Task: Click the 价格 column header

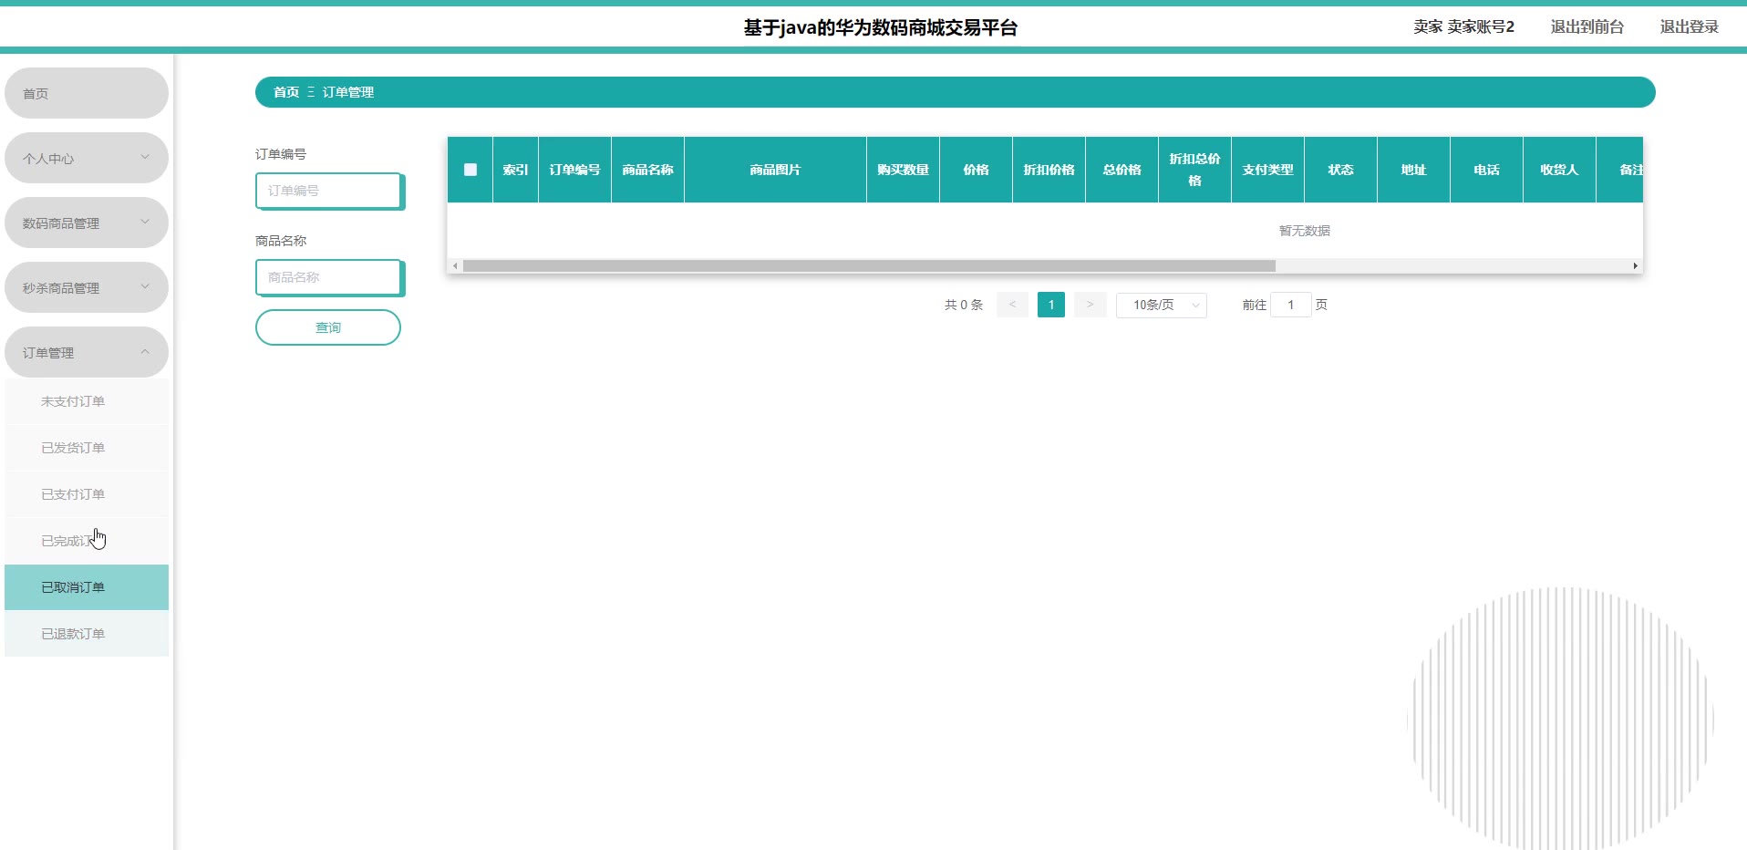Action: (976, 170)
